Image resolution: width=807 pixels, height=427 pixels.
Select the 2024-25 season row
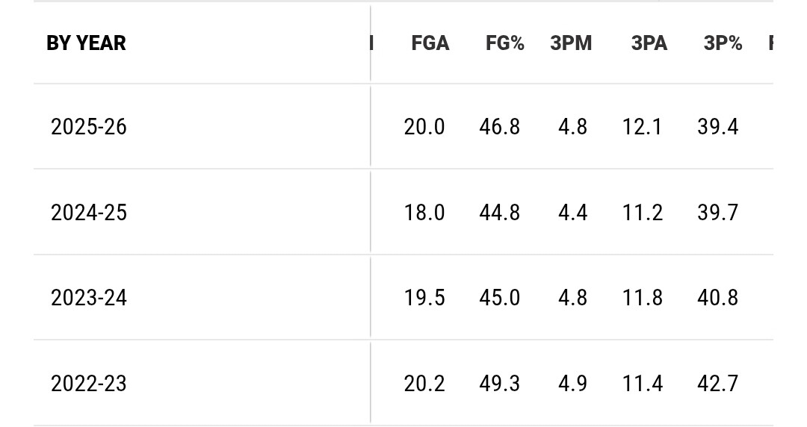pyautogui.click(x=89, y=213)
